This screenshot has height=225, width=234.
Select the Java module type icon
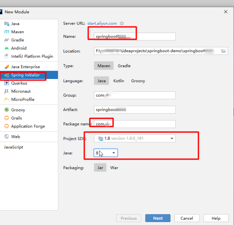pos(7,24)
